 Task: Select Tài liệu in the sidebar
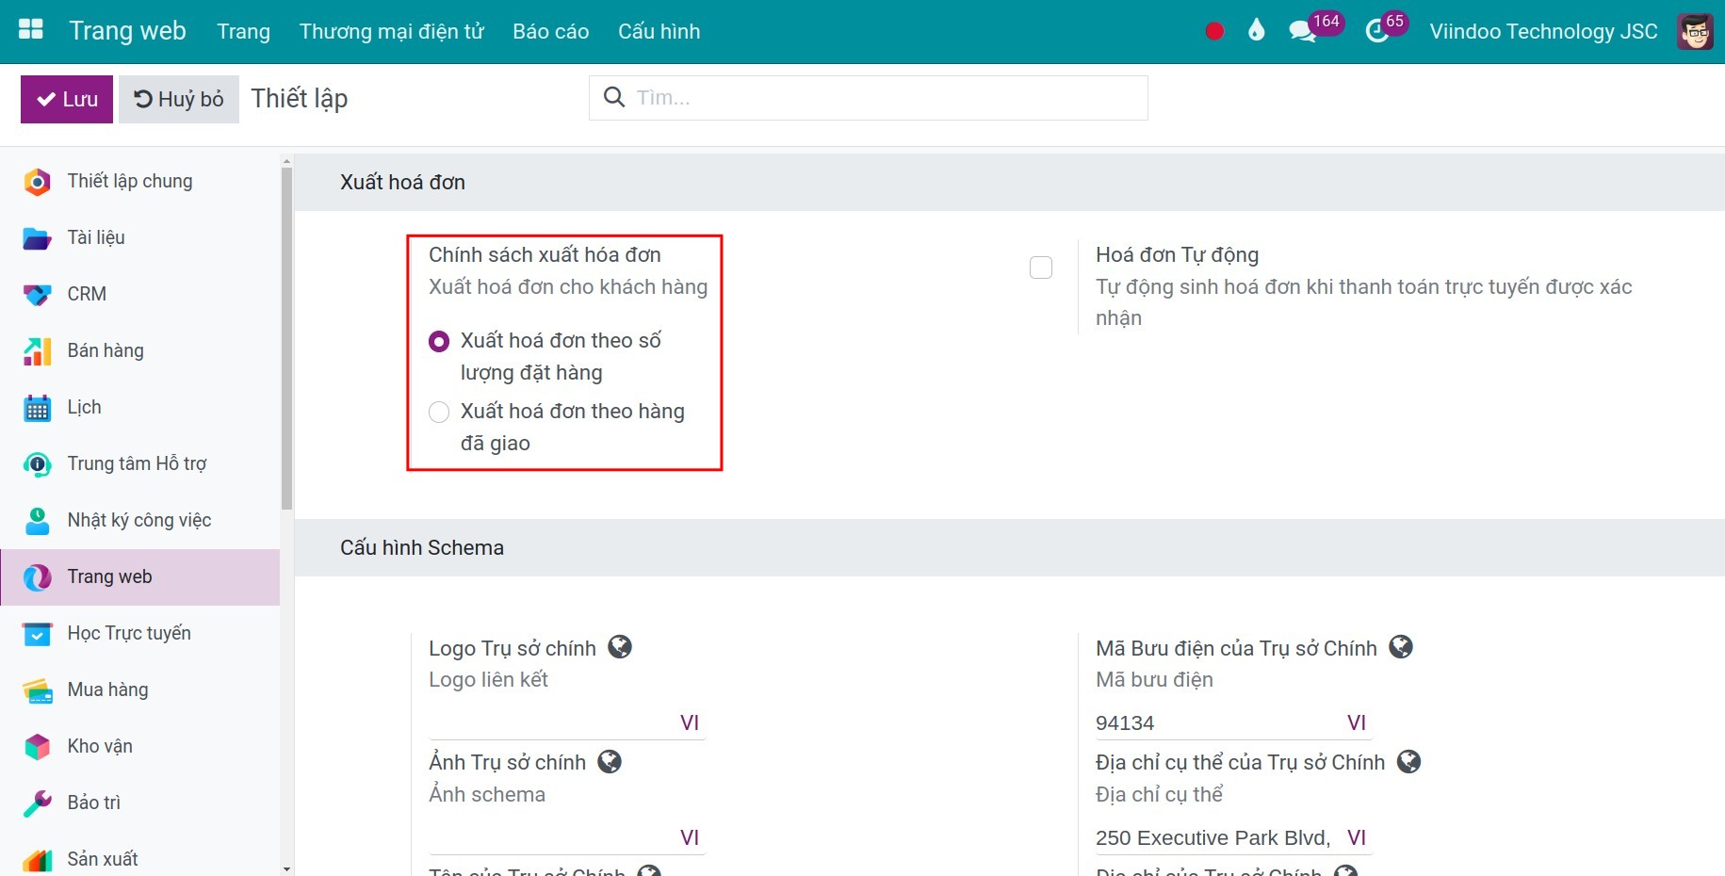click(140, 237)
